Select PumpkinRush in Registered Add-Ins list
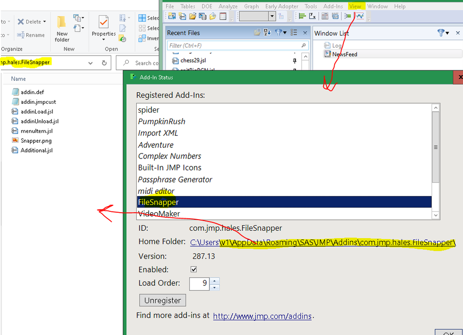Viewport: 463px width, 335px height. [162, 121]
